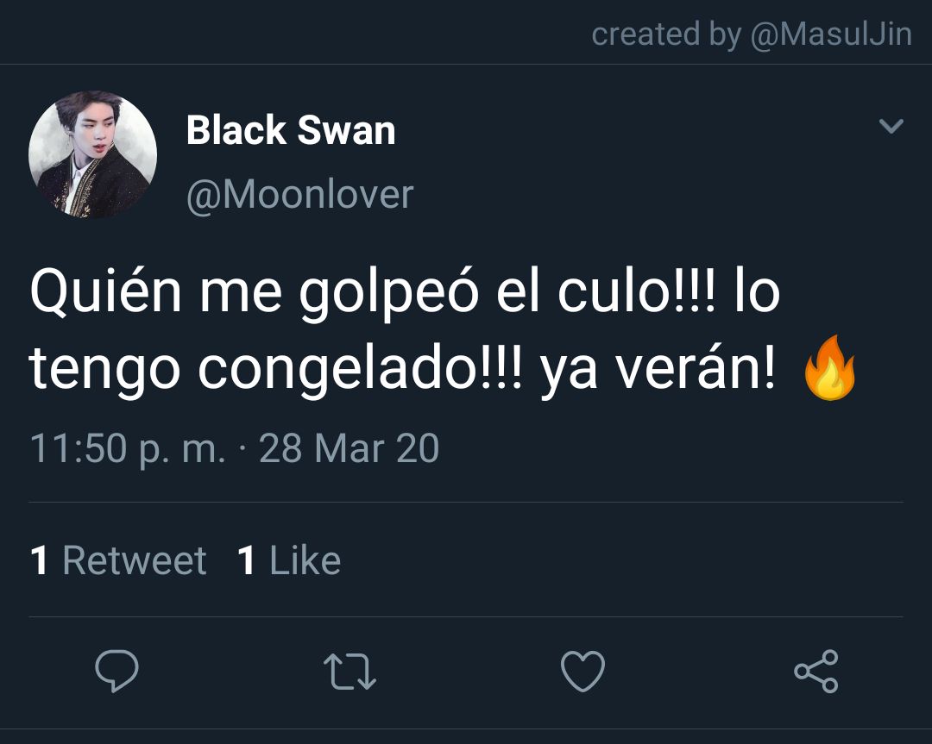932x744 pixels.
Task: Select the word 'verán!' before the fire emoji
Action: (696, 366)
